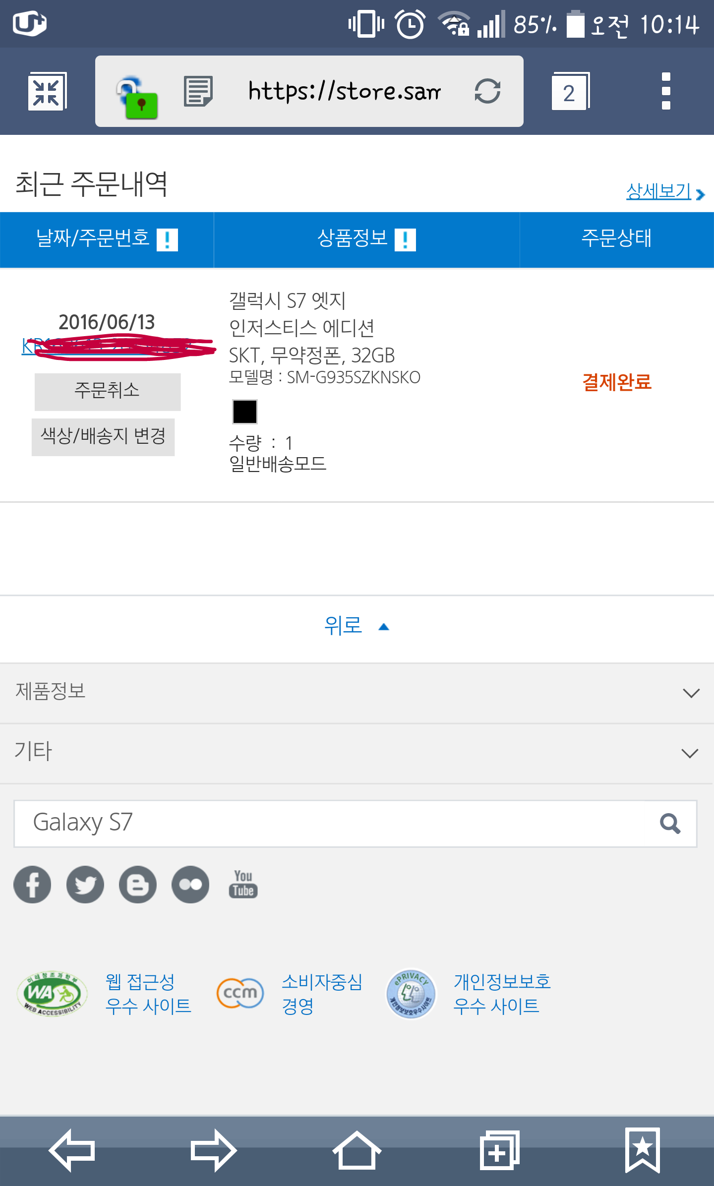
Task: Open the Facebook social icon
Action: (x=32, y=885)
